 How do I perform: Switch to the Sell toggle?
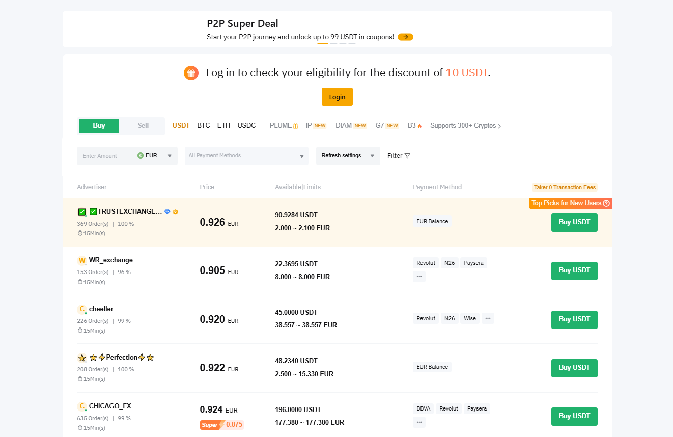[143, 126]
